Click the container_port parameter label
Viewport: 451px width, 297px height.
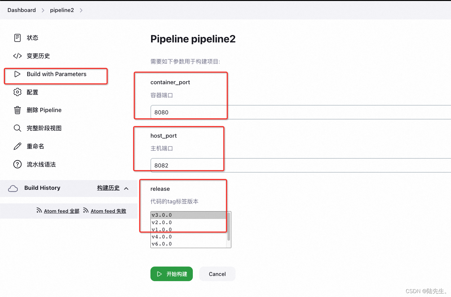[170, 82]
